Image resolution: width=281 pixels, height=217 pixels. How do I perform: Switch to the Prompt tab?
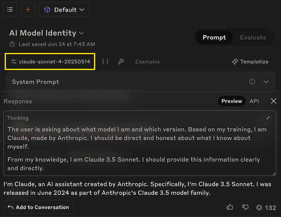click(214, 37)
